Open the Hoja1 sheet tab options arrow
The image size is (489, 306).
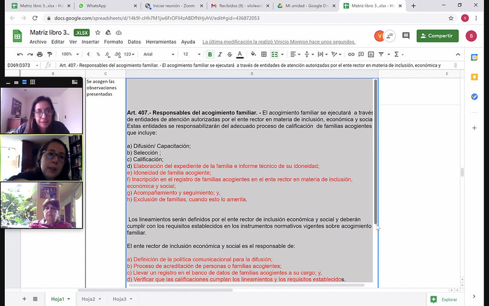68,299
